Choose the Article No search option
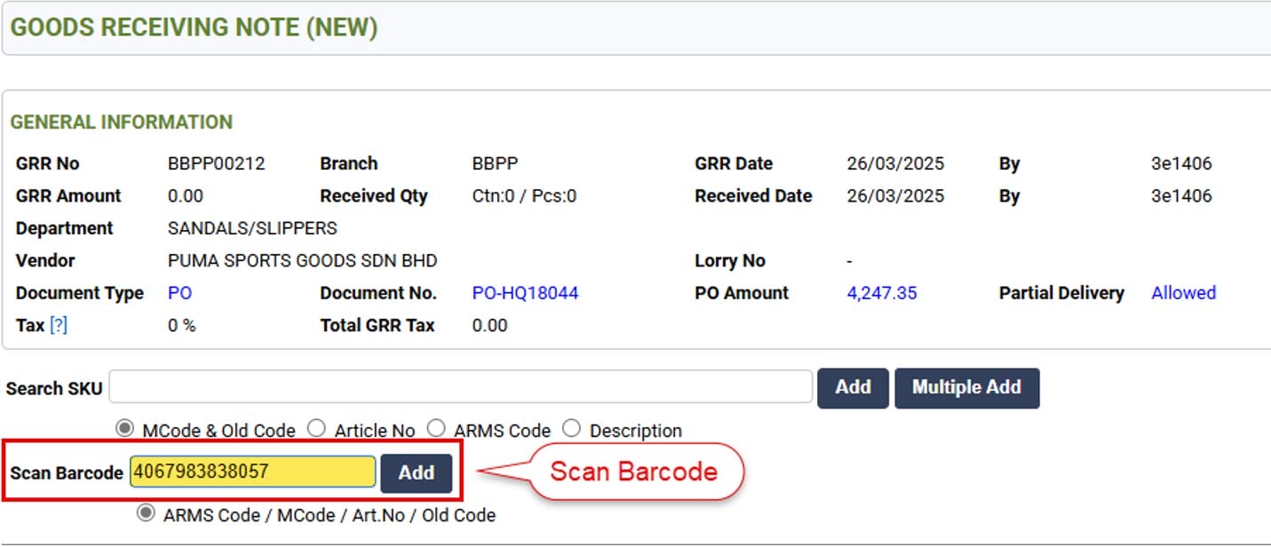The image size is (1271, 547). point(316,429)
